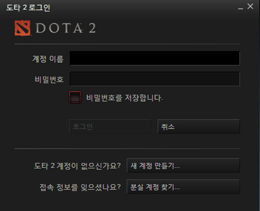Click the 비밀번호를 저장합니다 label text
The width and height of the screenshot is (260, 211).
(124, 98)
